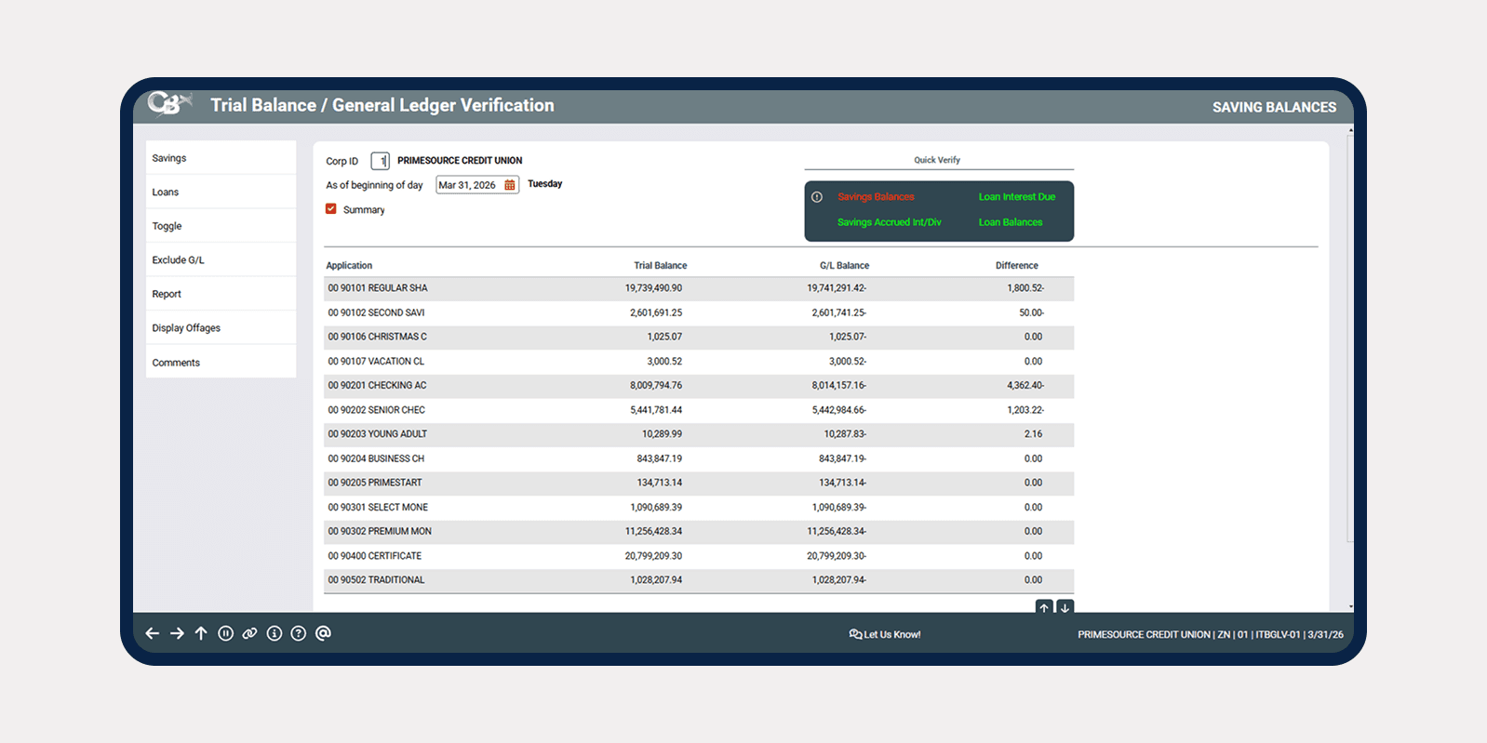Click the Corp ID input field
Image resolution: width=1487 pixels, height=743 pixels.
coord(380,161)
